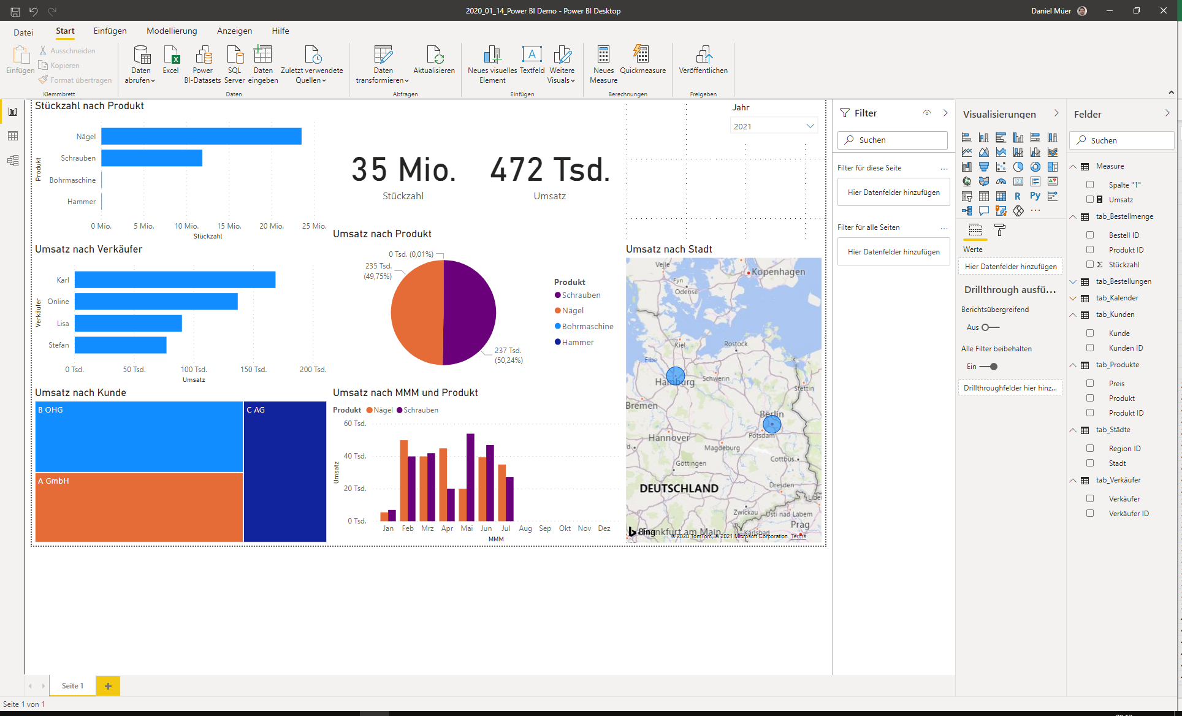Toggle the Alle Filter beibehalten switch
The width and height of the screenshot is (1182, 716).
point(989,367)
